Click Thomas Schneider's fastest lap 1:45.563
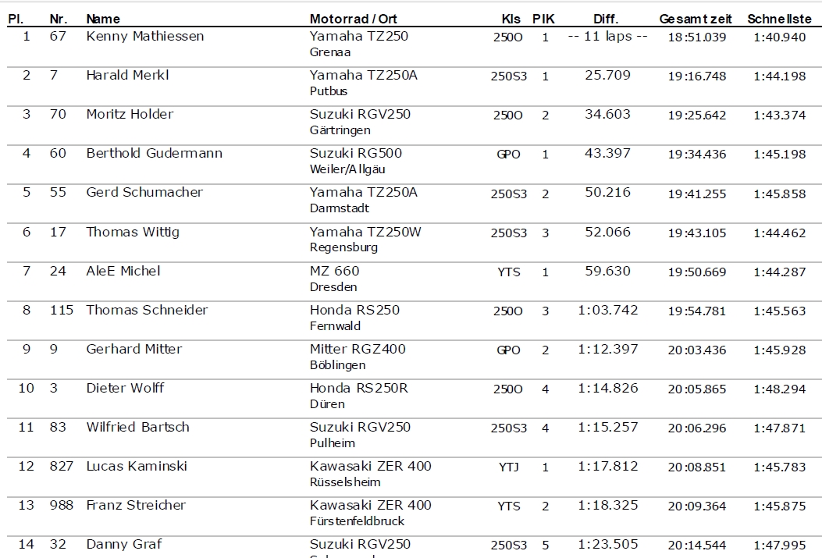This screenshot has width=822, height=558. (x=779, y=311)
